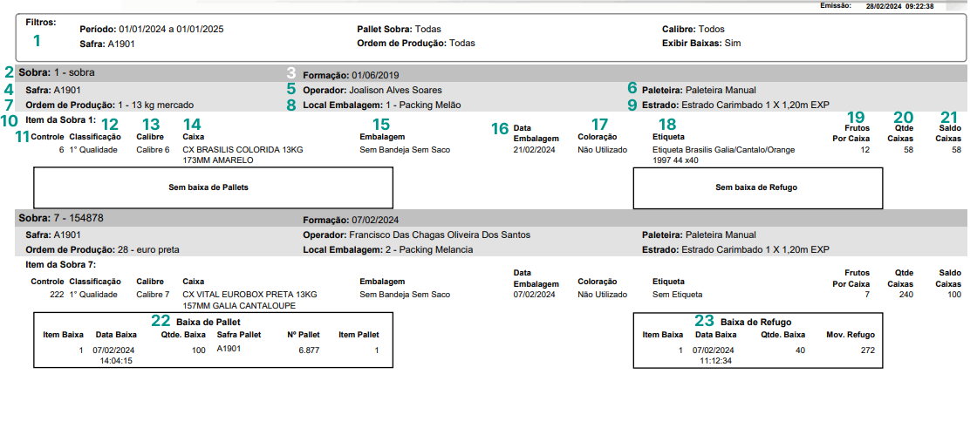The image size is (977, 442).
Task: Click Pallet Sobra: Todas filter
Action: (399, 30)
